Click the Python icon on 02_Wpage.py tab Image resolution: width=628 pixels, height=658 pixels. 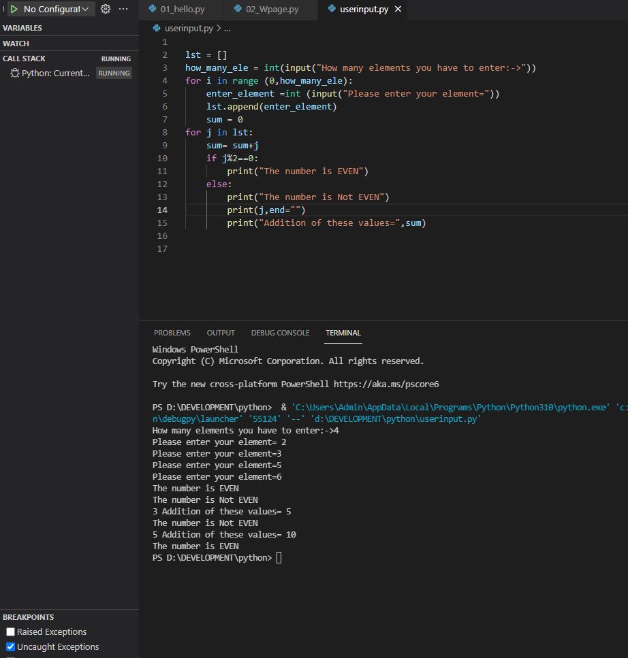point(238,10)
